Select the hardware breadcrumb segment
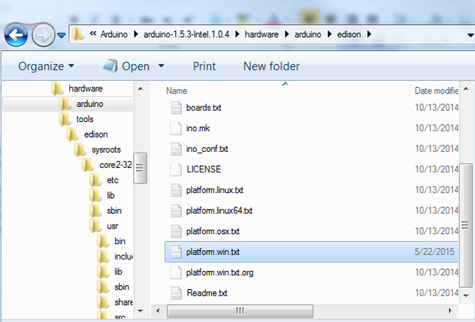This screenshot has height=322, width=475. (x=262, y=34)
